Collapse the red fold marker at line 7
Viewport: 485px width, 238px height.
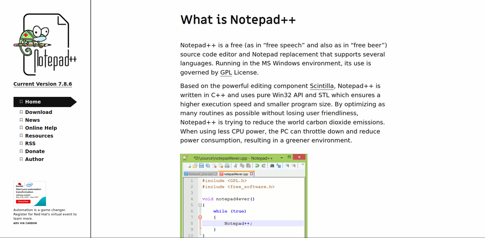[x=200, y=217]
